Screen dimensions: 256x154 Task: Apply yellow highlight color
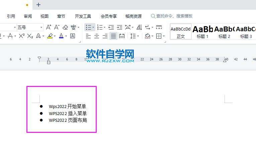tap(50, 36)
